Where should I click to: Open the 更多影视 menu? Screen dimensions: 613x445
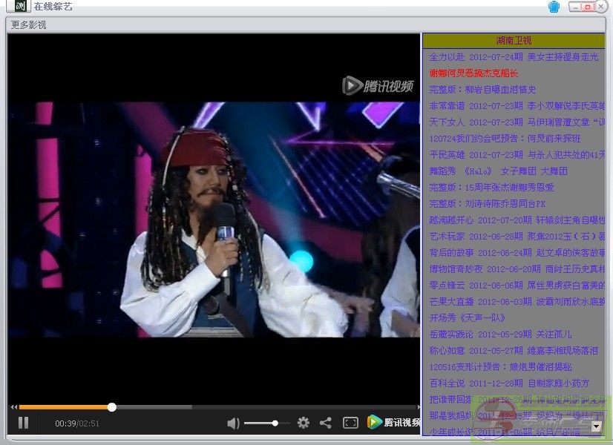28,24
